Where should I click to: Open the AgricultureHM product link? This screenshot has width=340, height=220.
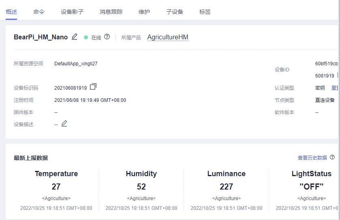pyautogui.click(x=168, y=37)
